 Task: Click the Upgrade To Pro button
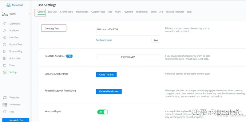pos(16,120)
